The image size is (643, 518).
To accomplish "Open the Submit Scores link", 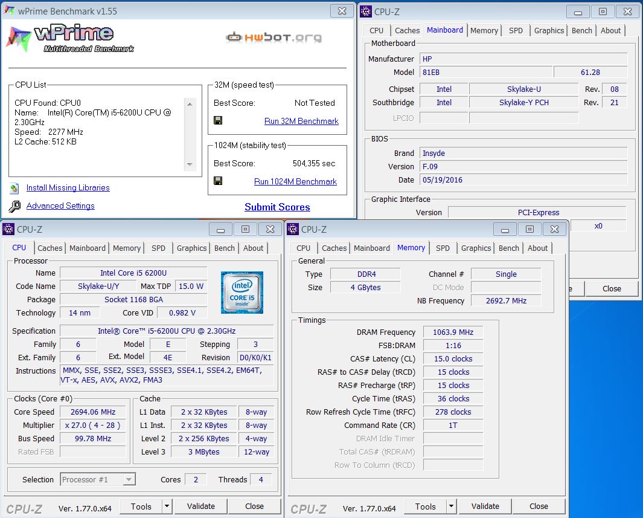I will click(277, 207).
